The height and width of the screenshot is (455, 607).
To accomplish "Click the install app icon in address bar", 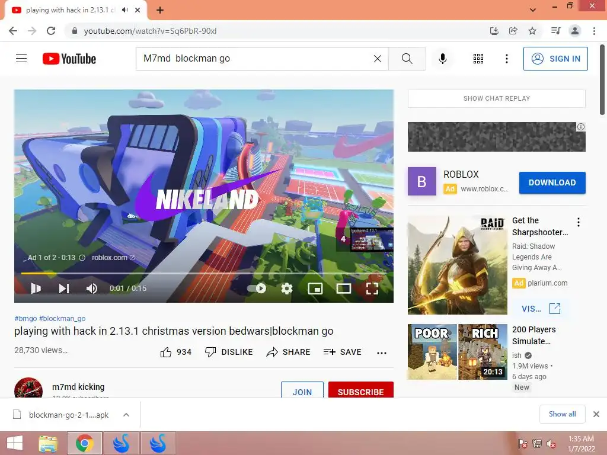I will tap(494, 31).
